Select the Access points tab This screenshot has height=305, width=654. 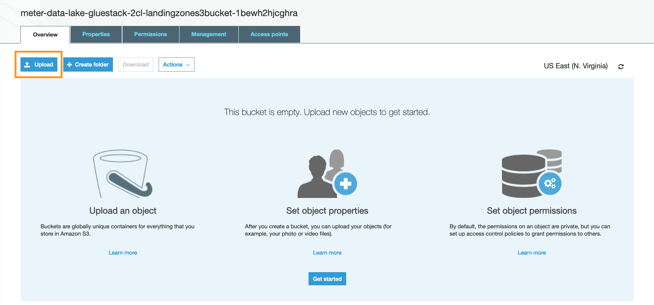269,34
